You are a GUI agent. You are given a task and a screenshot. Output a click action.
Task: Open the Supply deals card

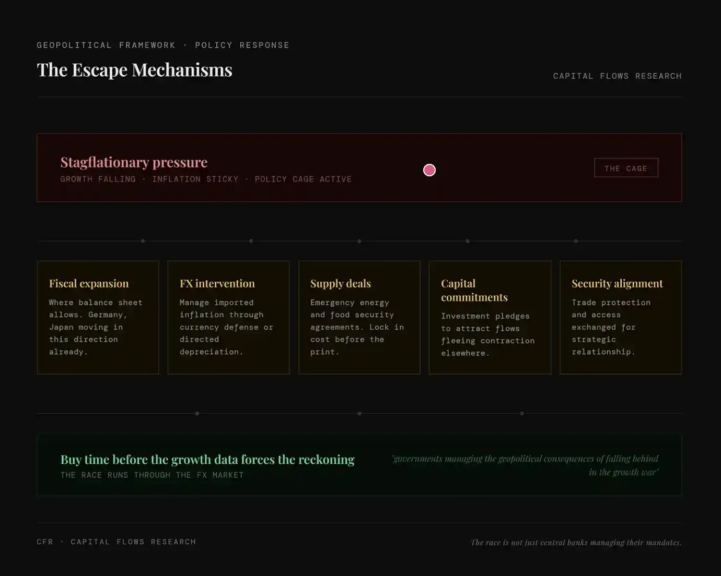point(359,317)
